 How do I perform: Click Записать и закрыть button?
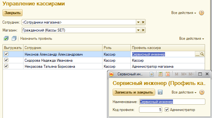tap(134, 92)
